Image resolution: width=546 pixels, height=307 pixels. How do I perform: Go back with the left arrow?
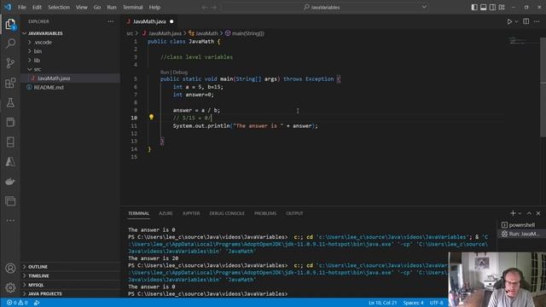[205, 8]
